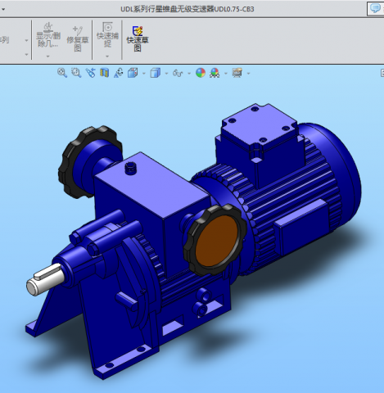This screenshot has height=393, width=384.
Task: Expand the Hide/Show Items dropdown arrow
Action: (x=189, y=74)
